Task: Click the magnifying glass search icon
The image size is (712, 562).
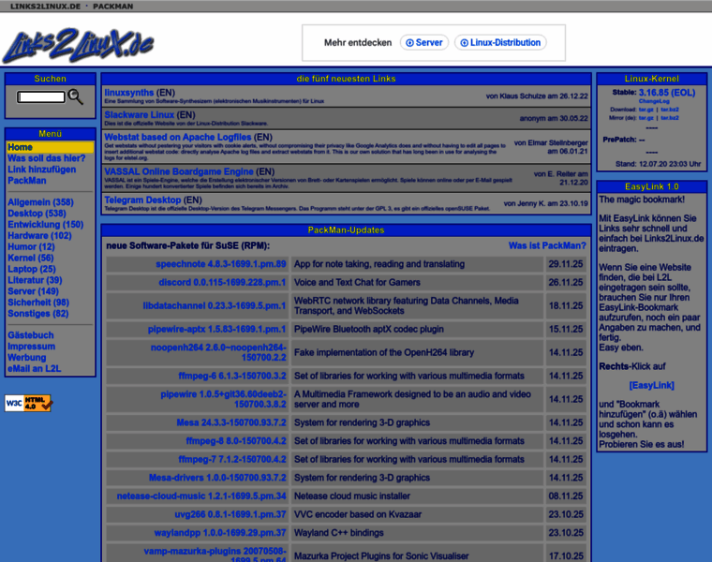Action: coord(75,96)
